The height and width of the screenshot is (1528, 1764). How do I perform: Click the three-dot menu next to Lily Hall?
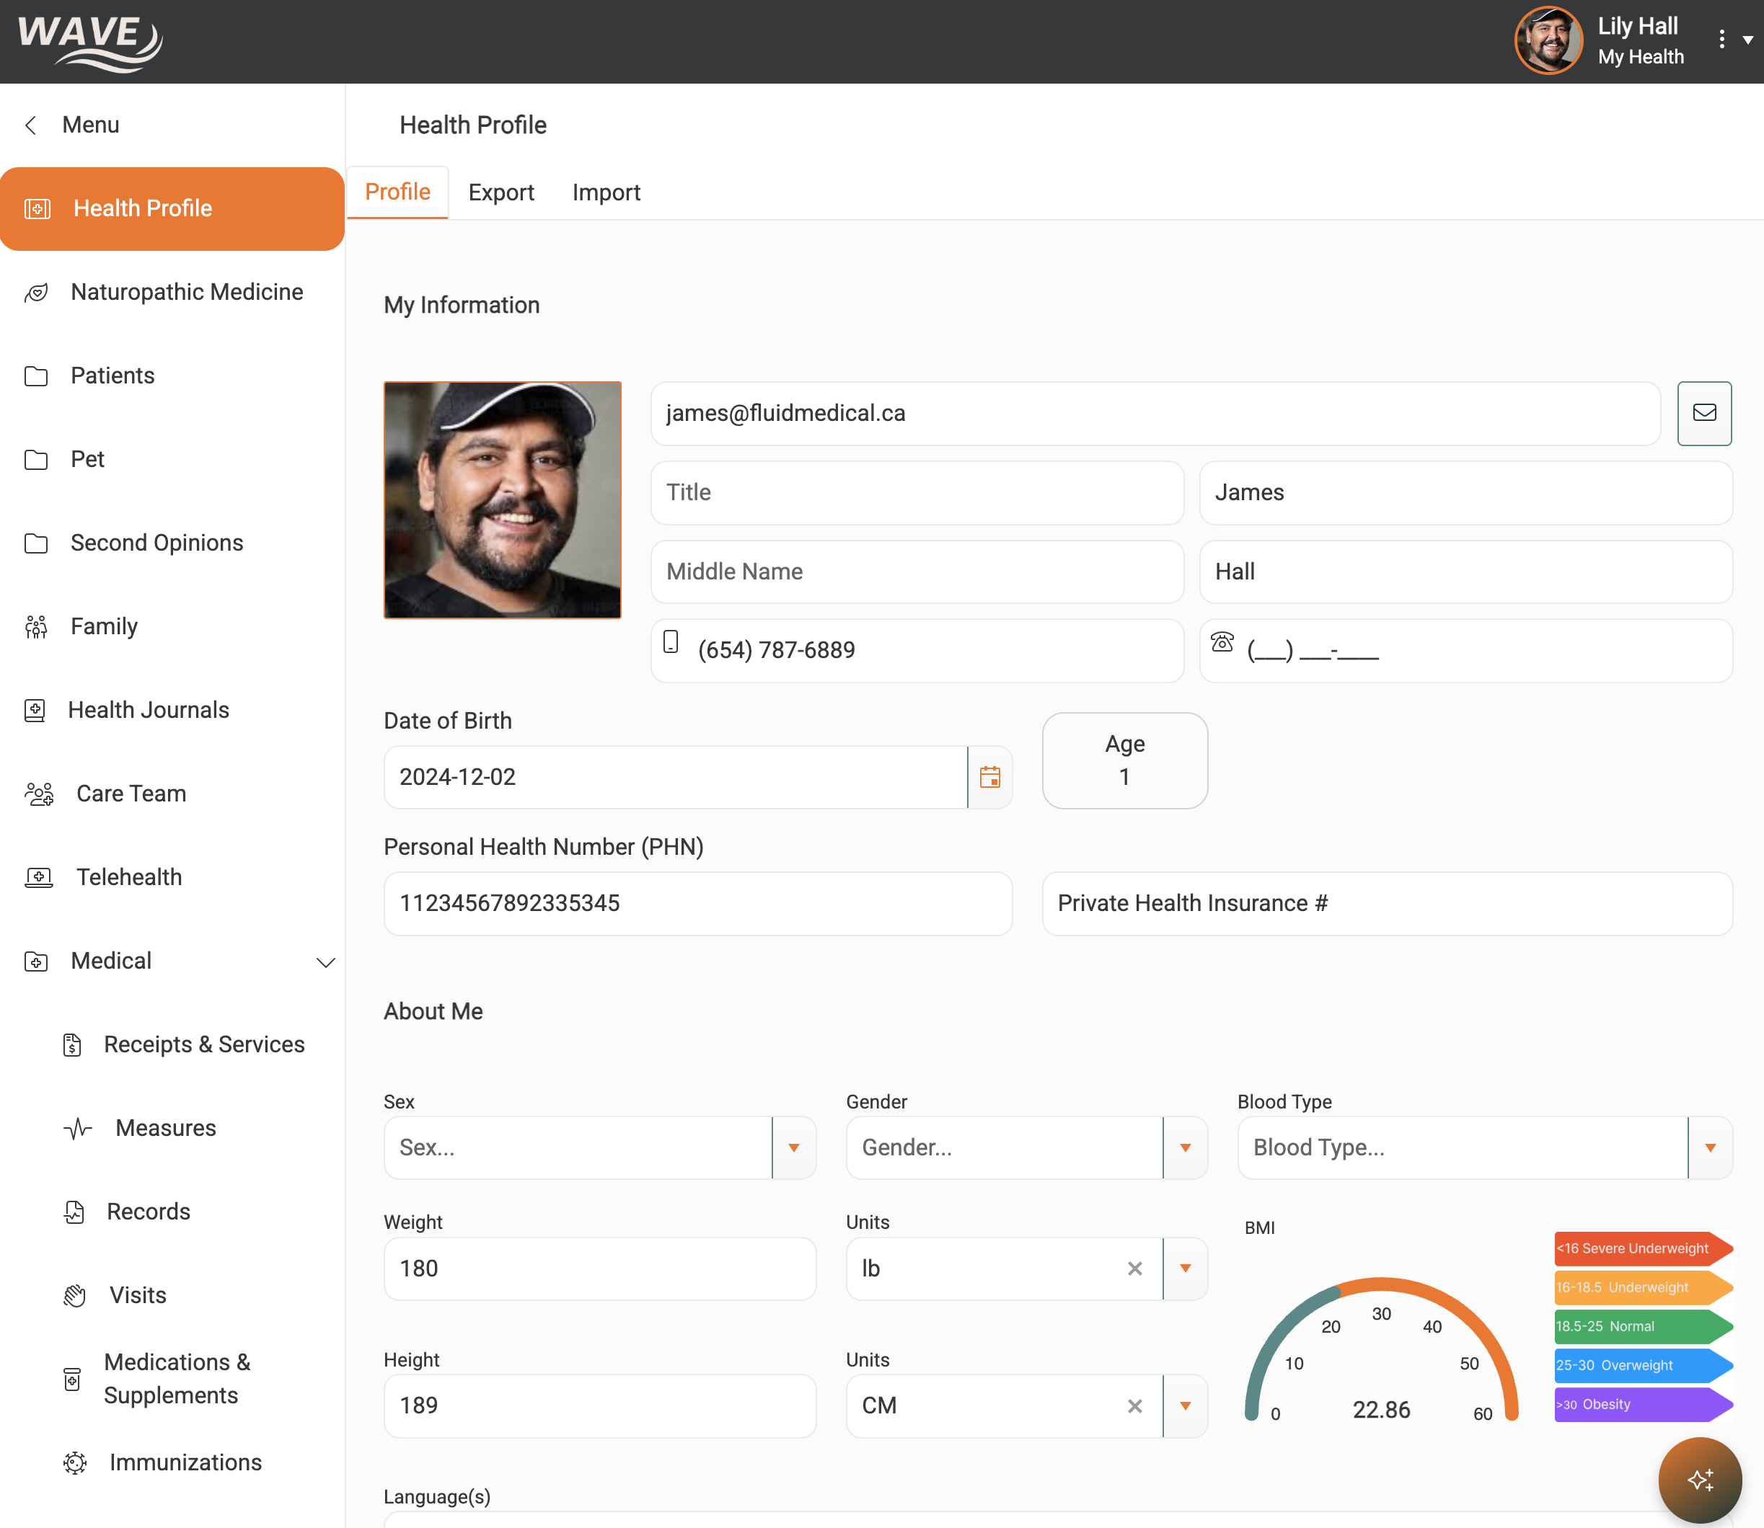[x=1721, y=39]
